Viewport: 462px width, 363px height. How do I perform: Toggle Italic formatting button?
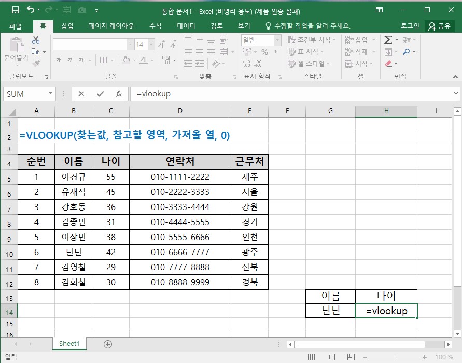tap(70, 60)
